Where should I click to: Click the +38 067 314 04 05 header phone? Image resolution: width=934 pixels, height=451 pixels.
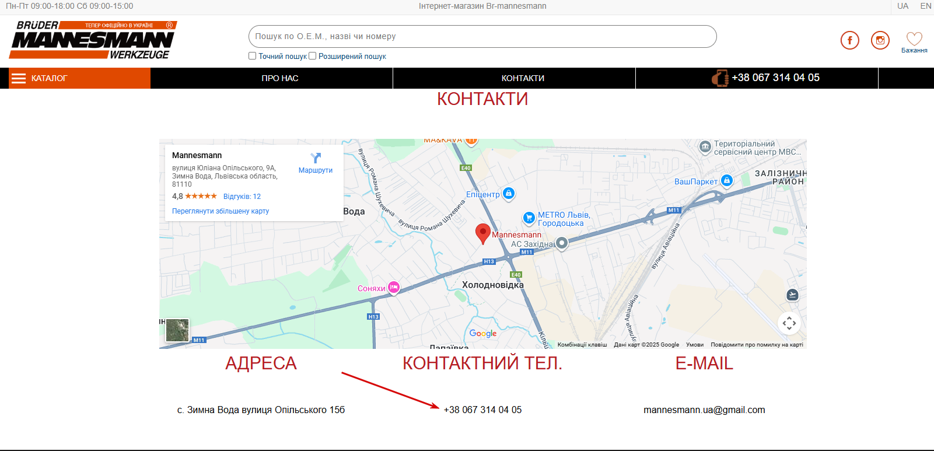click(775, 78)
